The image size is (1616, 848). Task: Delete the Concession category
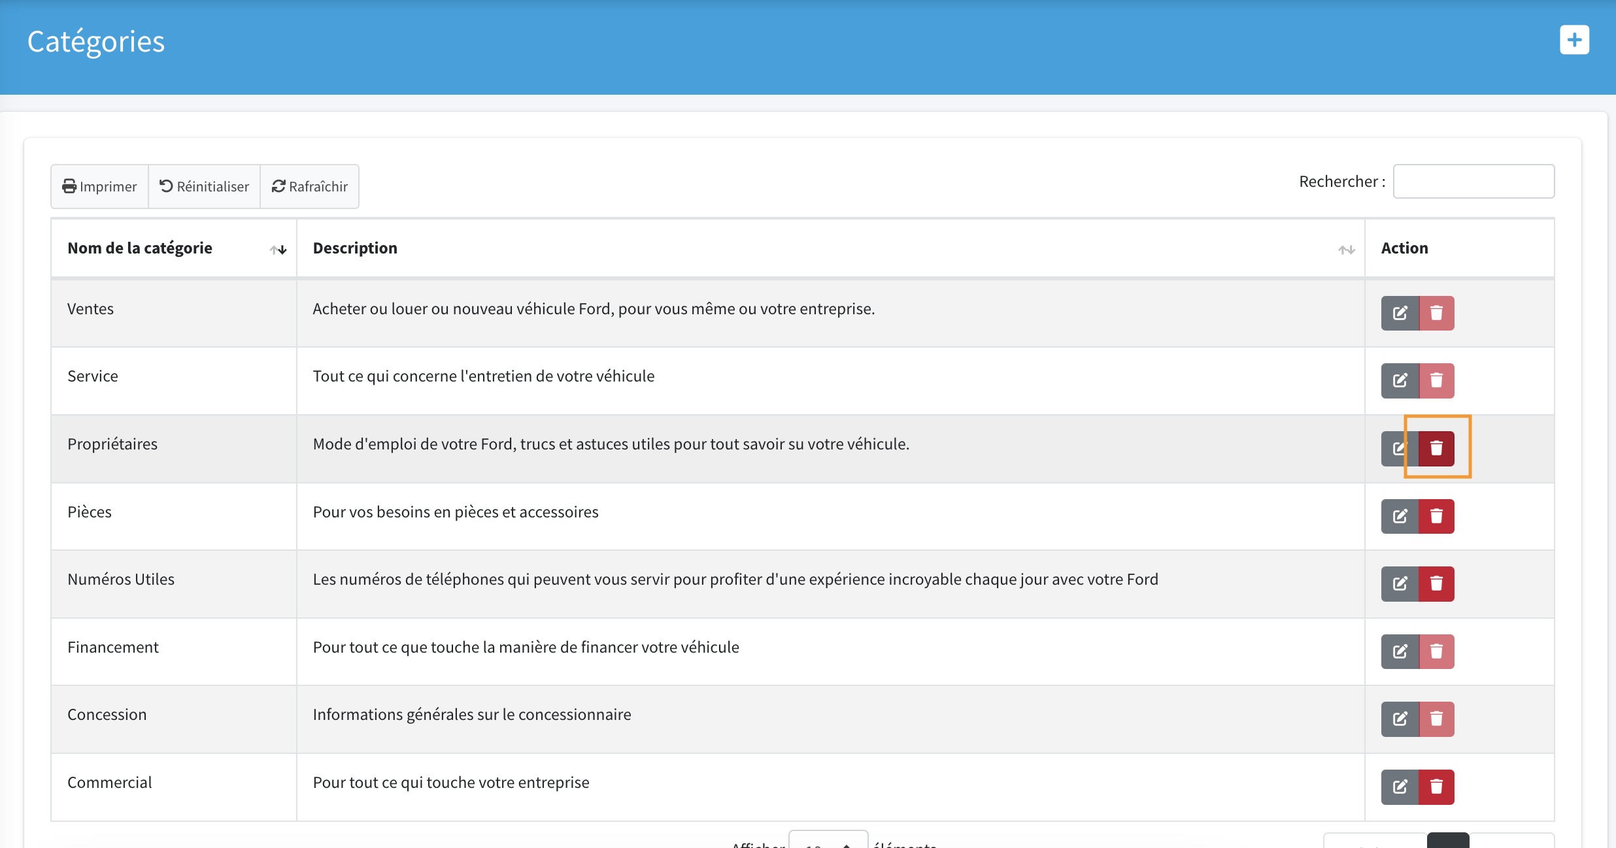click(x=1436, y=719)
